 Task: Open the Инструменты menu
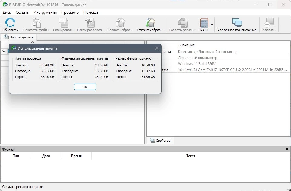[x=45, y=12]
